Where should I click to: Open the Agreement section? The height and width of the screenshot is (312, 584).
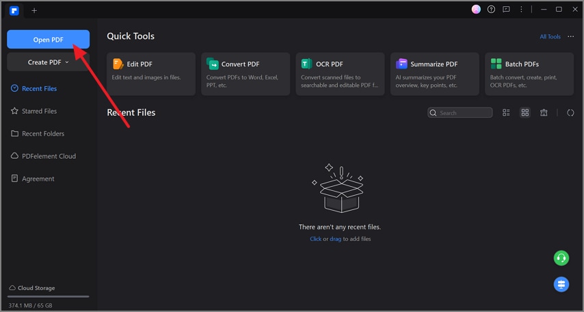[38, 179]
